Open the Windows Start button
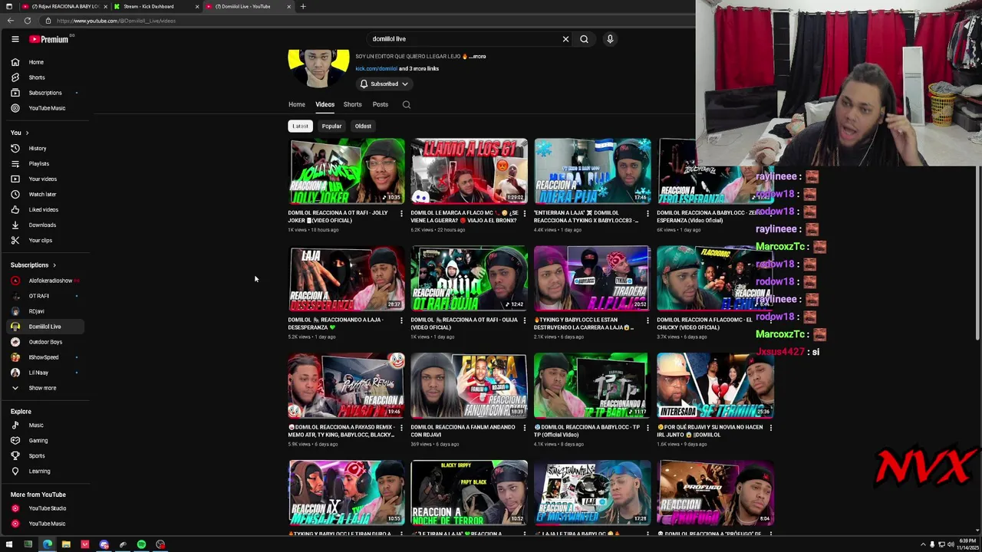This screenshot has width=982, height=552. point(9,544)
